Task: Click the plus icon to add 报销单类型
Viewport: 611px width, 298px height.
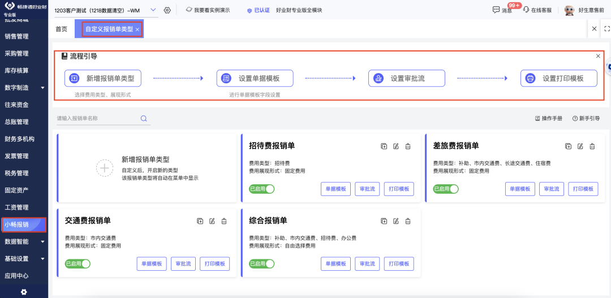Action: [104, 168]
